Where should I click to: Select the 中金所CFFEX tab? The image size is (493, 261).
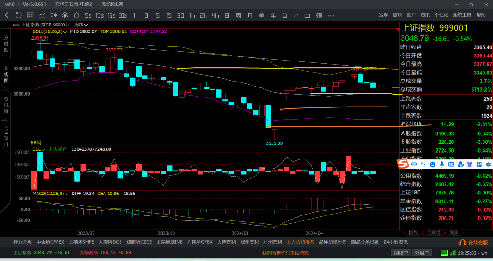pyautogui.click(x=50, y=242)
